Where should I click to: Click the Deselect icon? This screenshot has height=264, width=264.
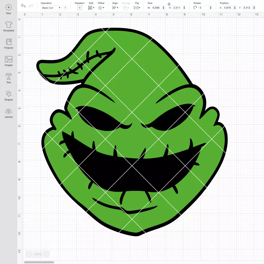[80, 8]
